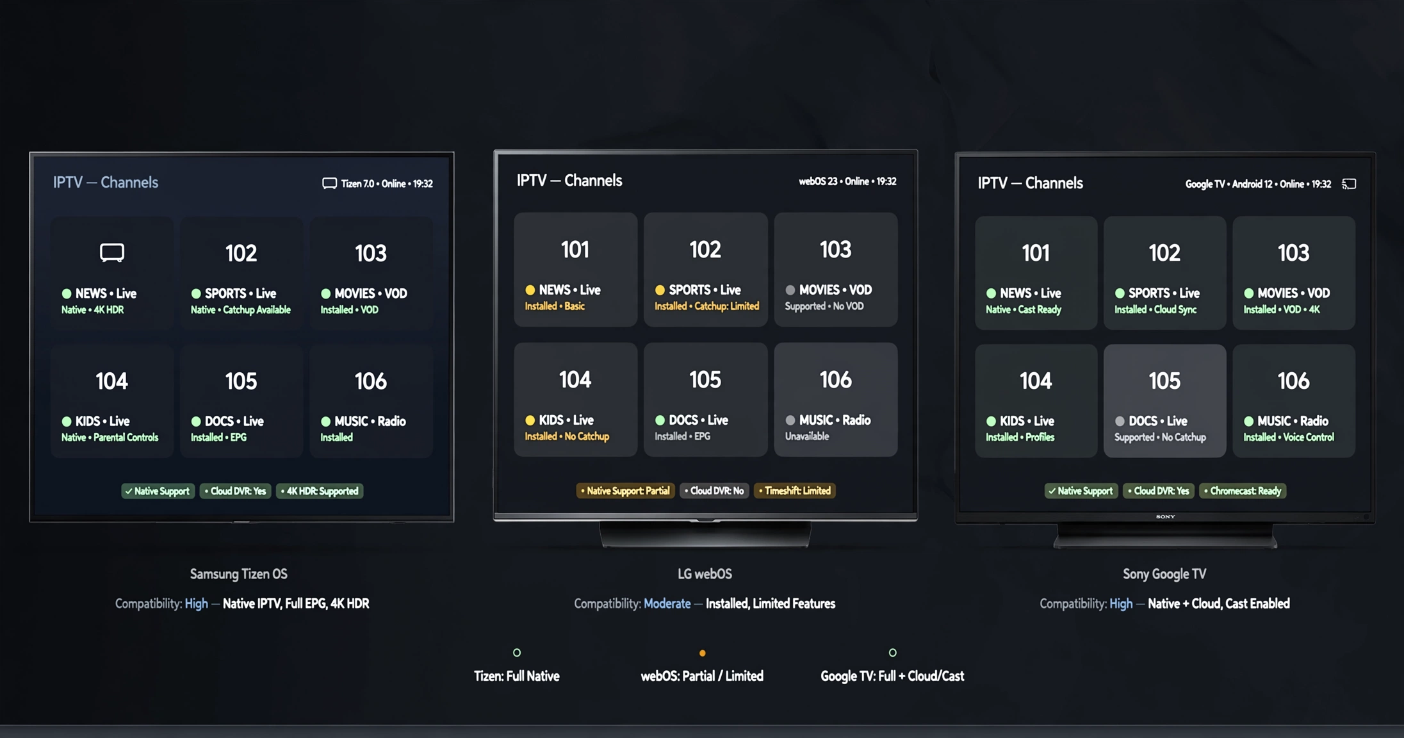Screen dimensions: 1404x738
Task: Click the IPTV — Channels title on the LG TV
Action: click(569, 181)
